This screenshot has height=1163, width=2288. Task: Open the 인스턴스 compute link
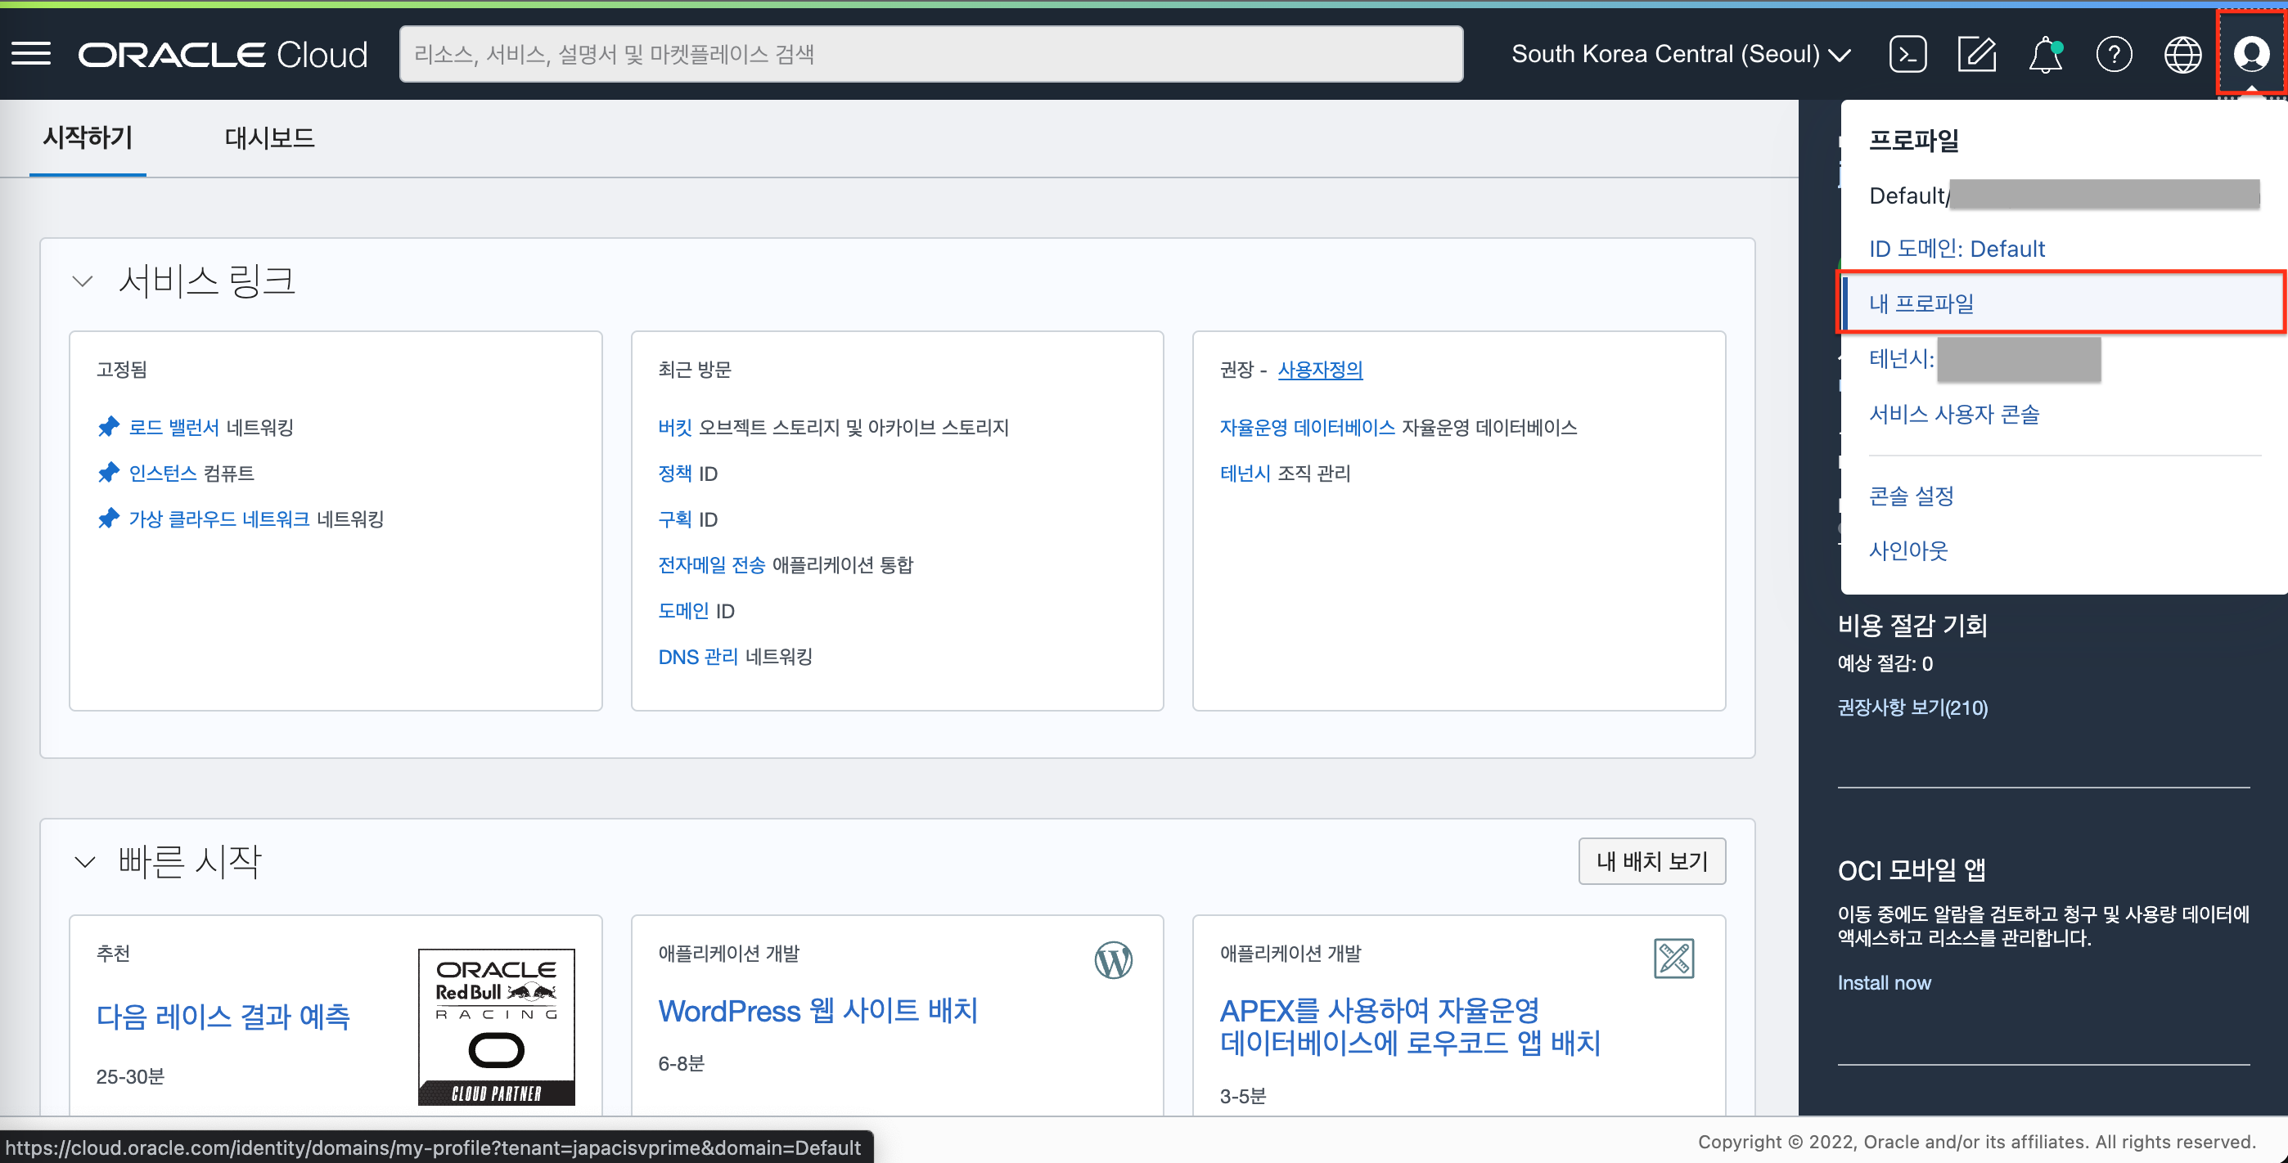[163, 474]
